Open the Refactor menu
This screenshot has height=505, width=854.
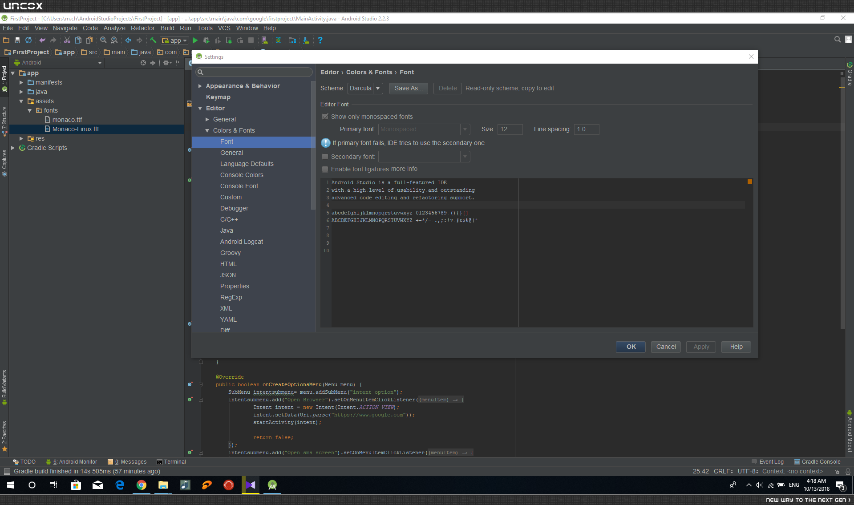point(143,28)
